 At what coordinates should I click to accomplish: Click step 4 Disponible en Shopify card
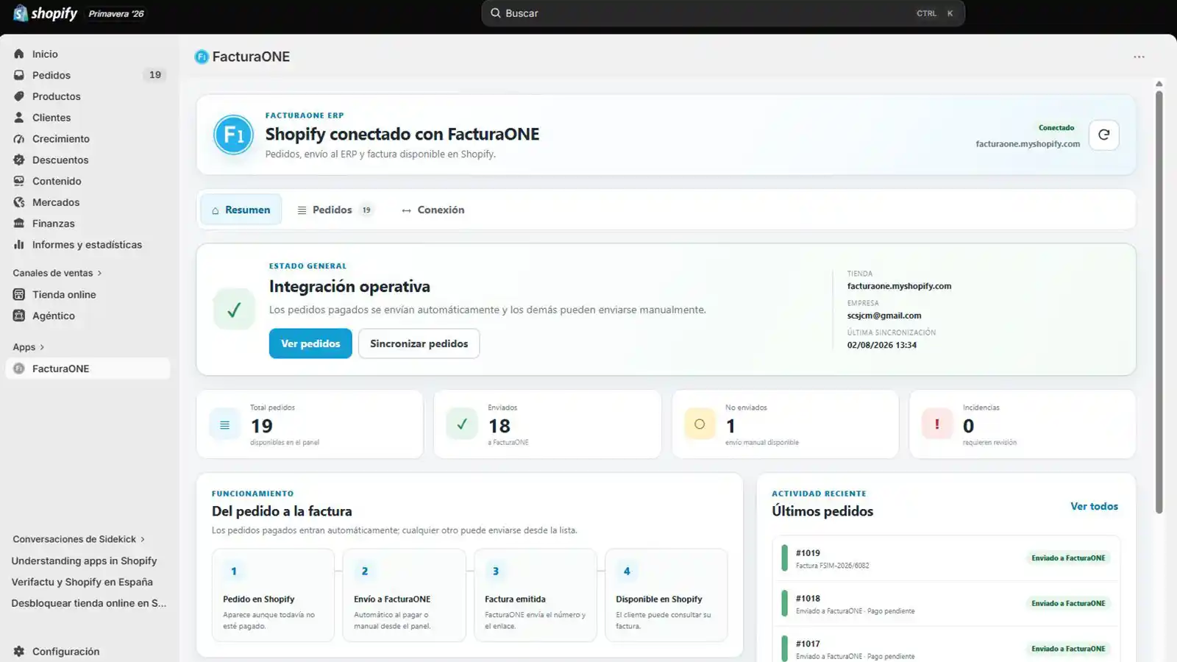click(666, 595)
